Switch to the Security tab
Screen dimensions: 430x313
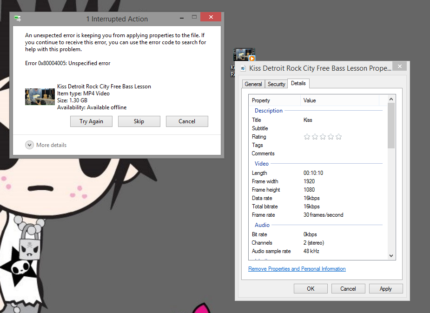pyautogui.click(x=276, y=84)
